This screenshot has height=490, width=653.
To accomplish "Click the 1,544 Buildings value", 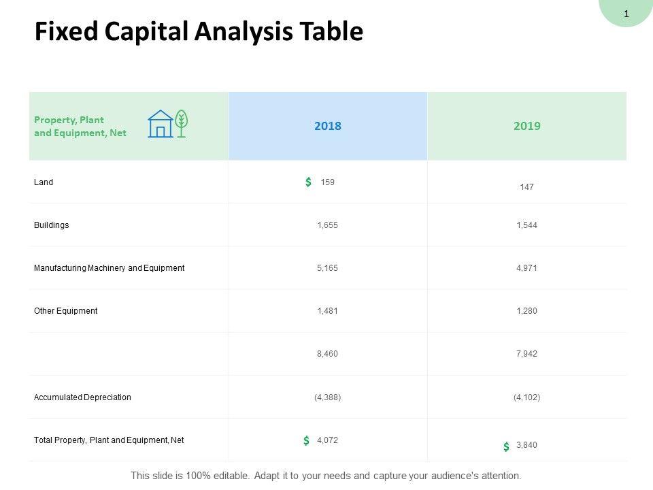I will [x=526, y=225].
